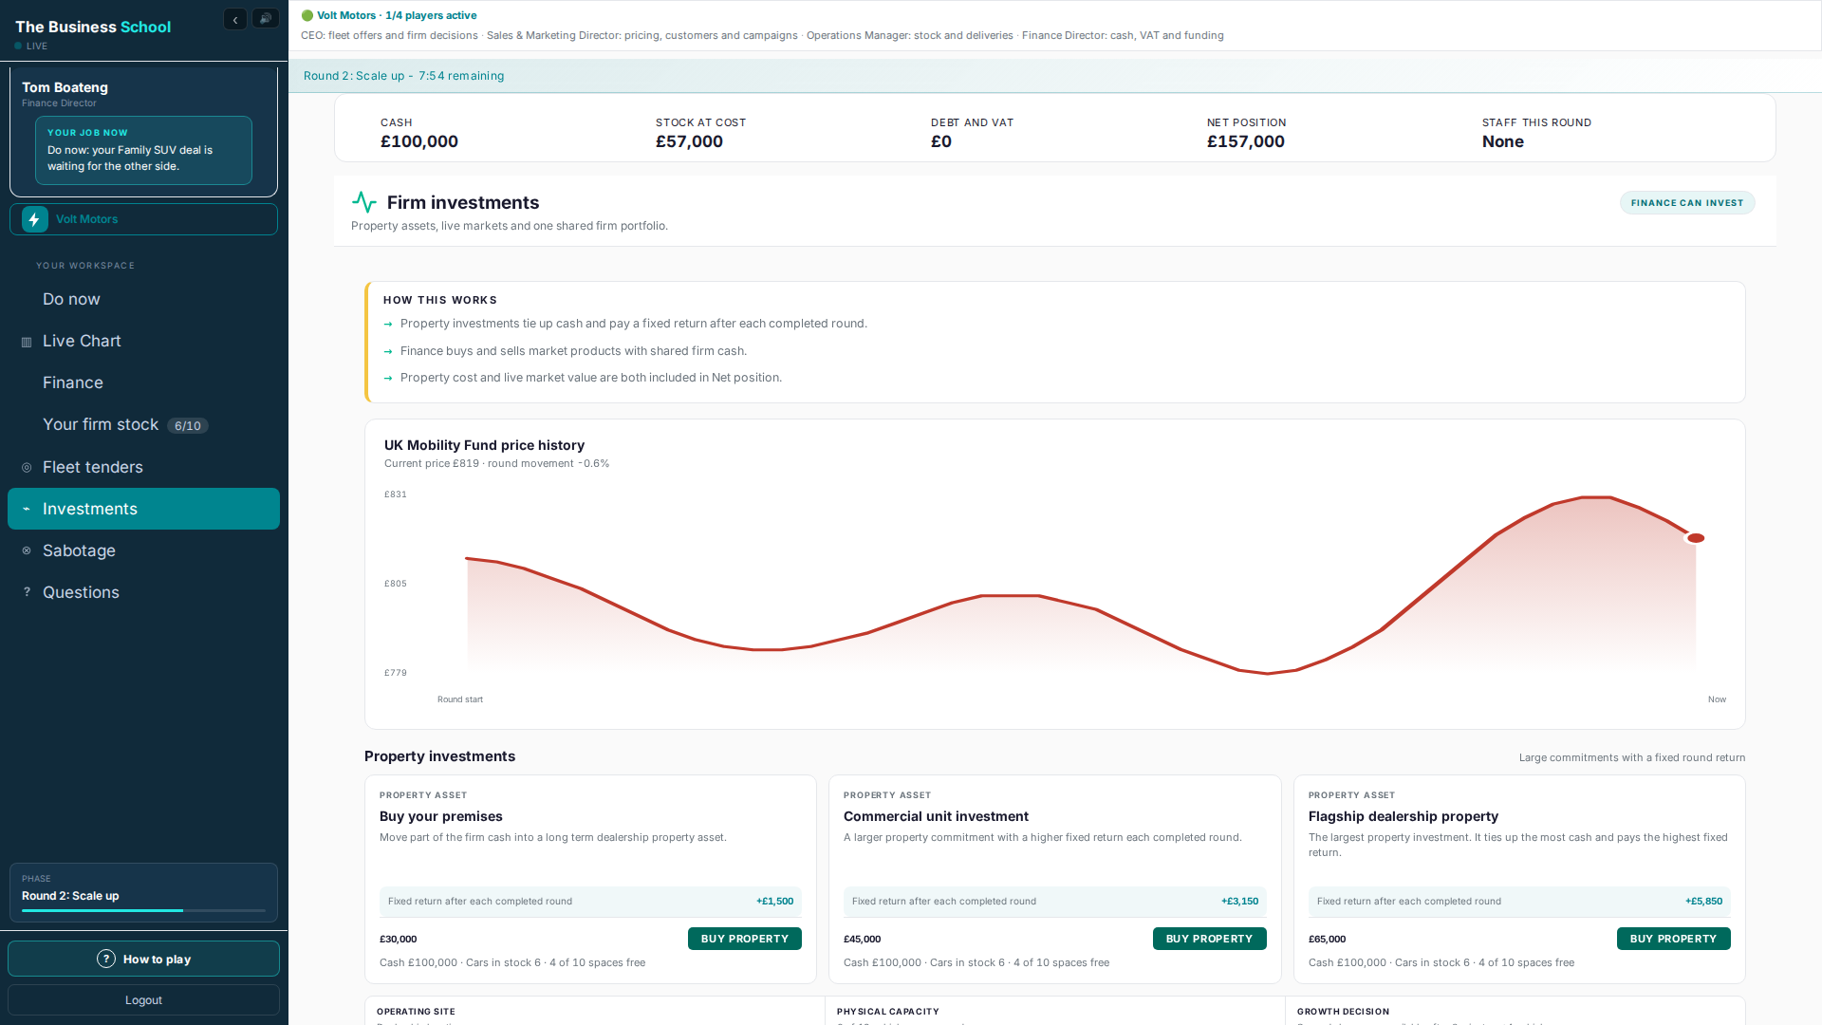Viewport: 1822px width, 1025px height.
Task: Click the Fleet tenders target icon
Action: 27,468
